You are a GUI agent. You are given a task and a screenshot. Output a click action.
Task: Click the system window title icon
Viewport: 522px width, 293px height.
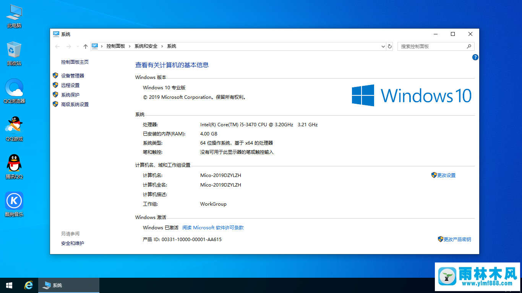tap(56, 34)
